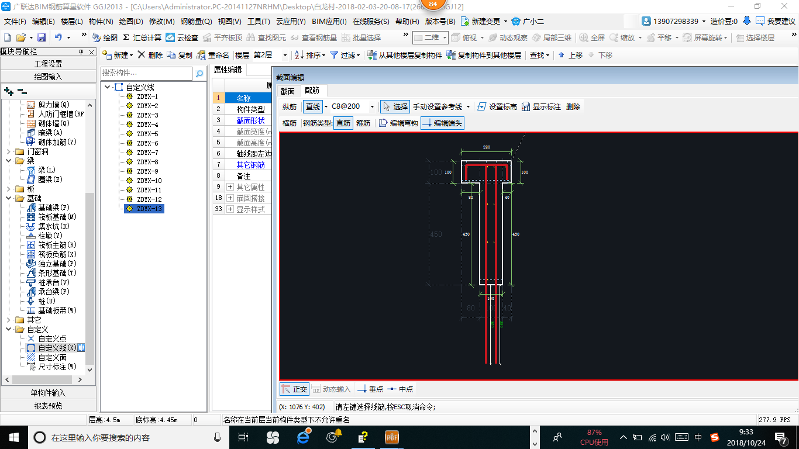Select 直筋 rebar type
This screenshot has width=799, height=449.
click(343, 123)
